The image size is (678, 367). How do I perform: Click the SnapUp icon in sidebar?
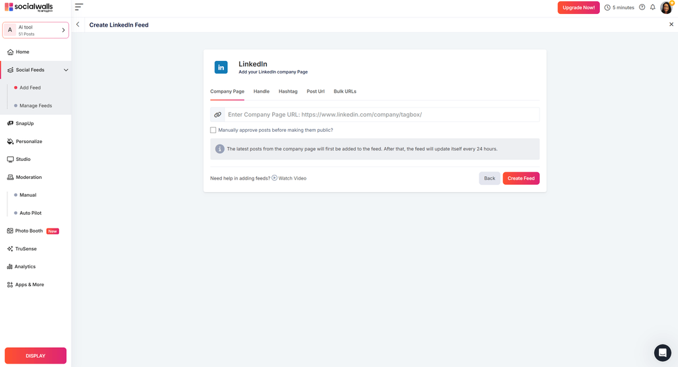(x=11, y=123)
